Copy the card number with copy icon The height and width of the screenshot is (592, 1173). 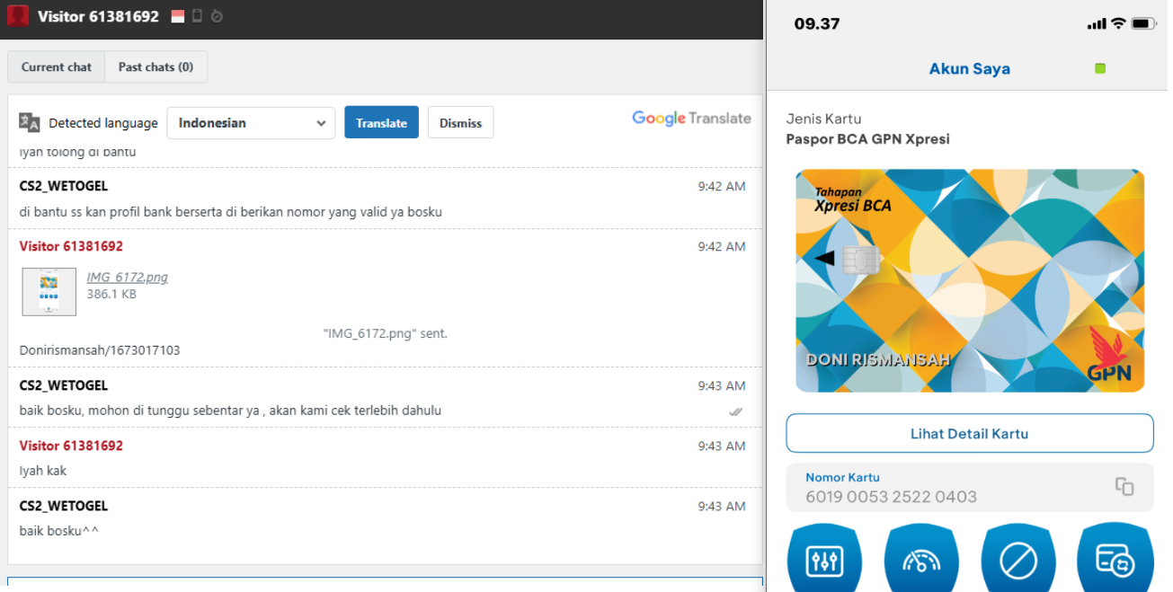(1124, 487)
